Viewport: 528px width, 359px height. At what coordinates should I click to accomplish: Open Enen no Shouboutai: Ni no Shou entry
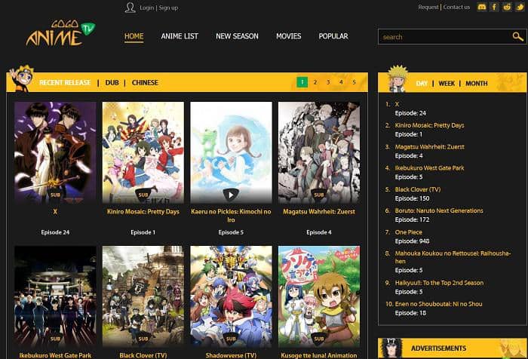[x=438, y=304]
